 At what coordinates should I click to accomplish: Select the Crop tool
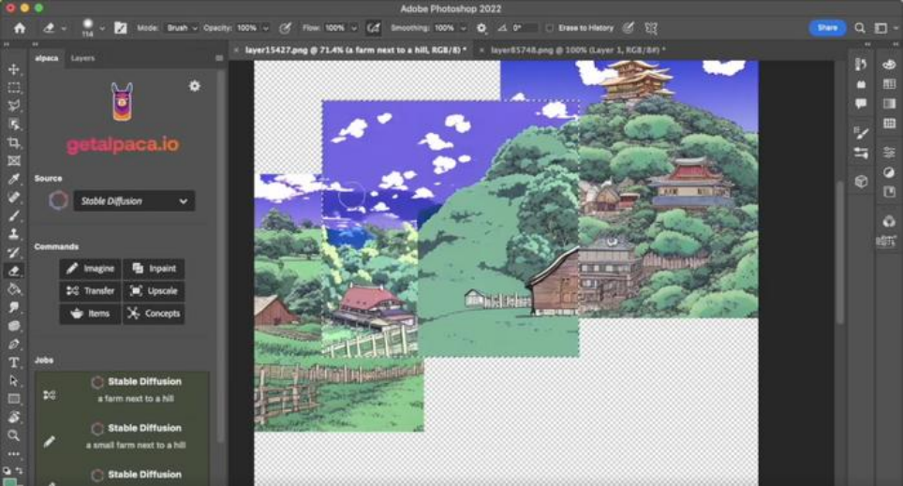(14, 142)
